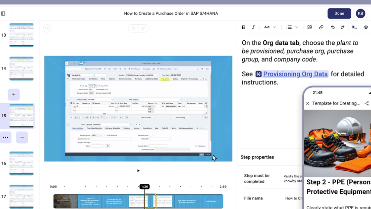Select the 'More > Purchase Order' timeline clip
The image size is (371, 209).
coord(187,201)
